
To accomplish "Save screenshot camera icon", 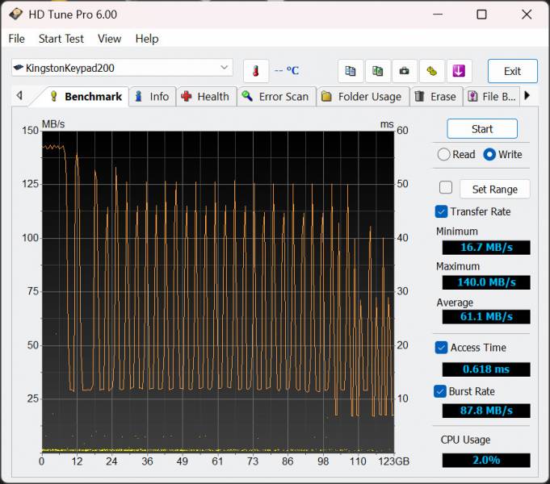I will [x=405, y=71].
